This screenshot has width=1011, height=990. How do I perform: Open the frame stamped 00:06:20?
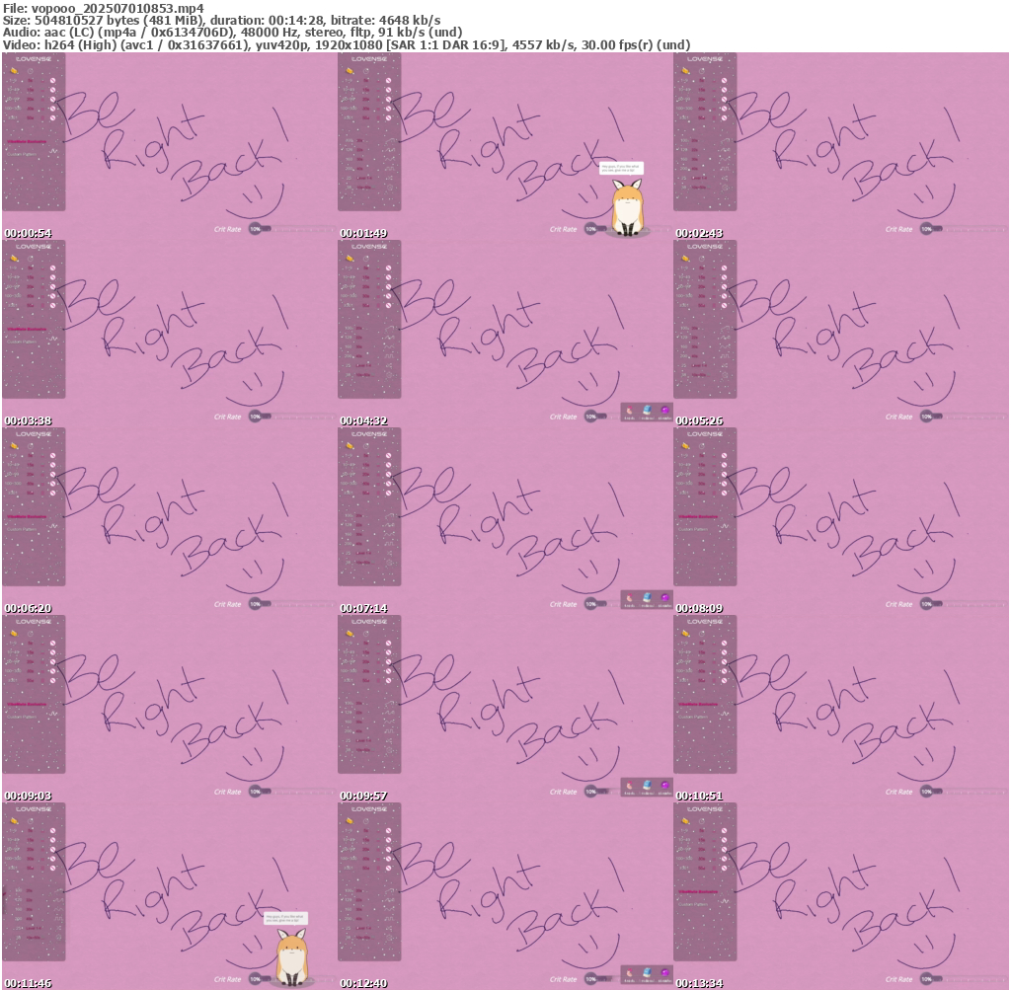170,521
